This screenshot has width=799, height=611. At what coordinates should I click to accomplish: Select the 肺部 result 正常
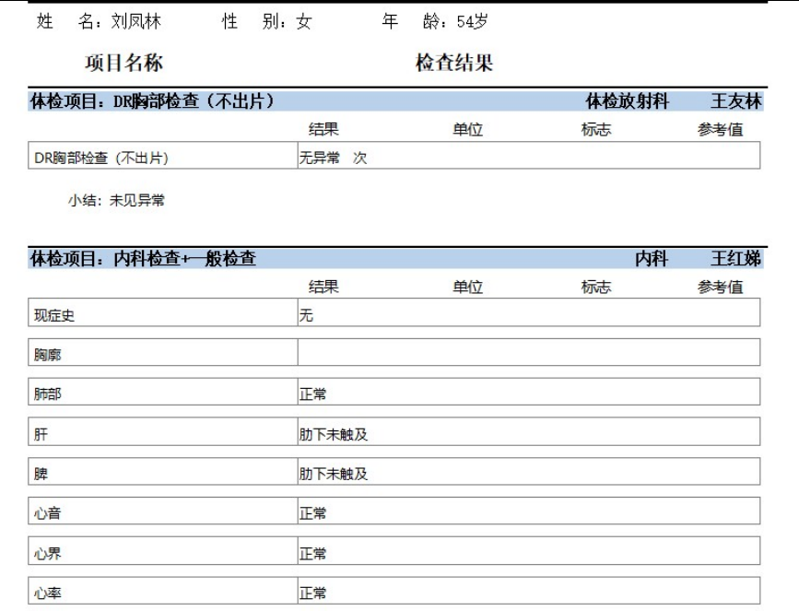coord(312,394)
